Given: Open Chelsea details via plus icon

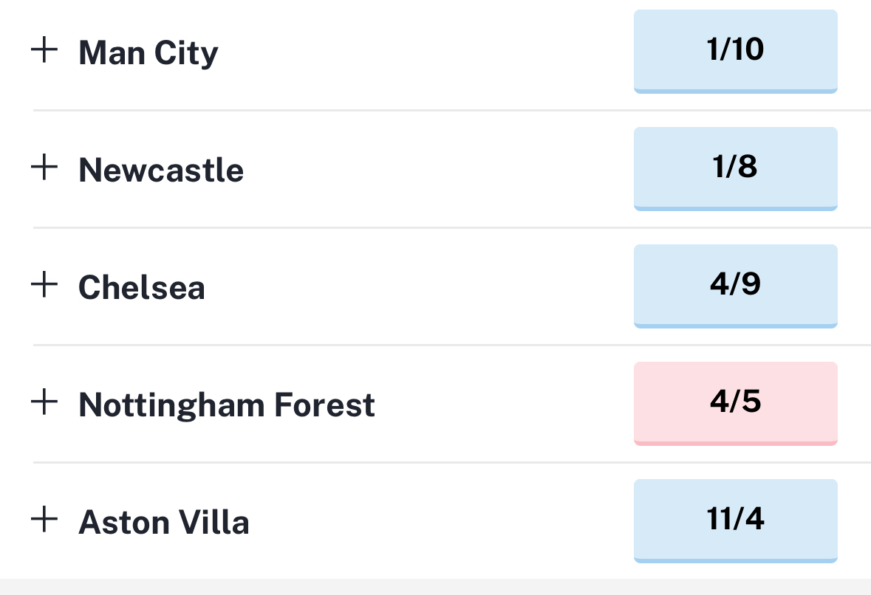Looking at the screenshot, I should (x=44, y=285).
